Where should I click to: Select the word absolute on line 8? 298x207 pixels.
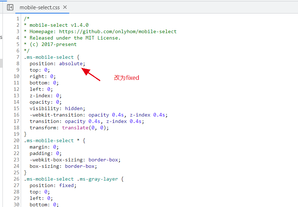point(71,63)
